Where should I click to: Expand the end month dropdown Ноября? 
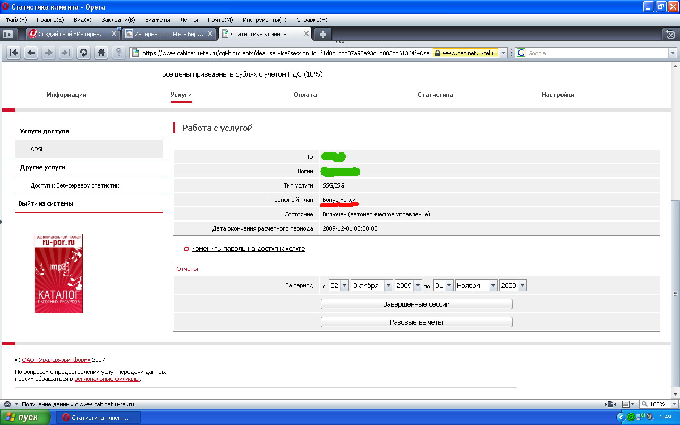point(477,285)
